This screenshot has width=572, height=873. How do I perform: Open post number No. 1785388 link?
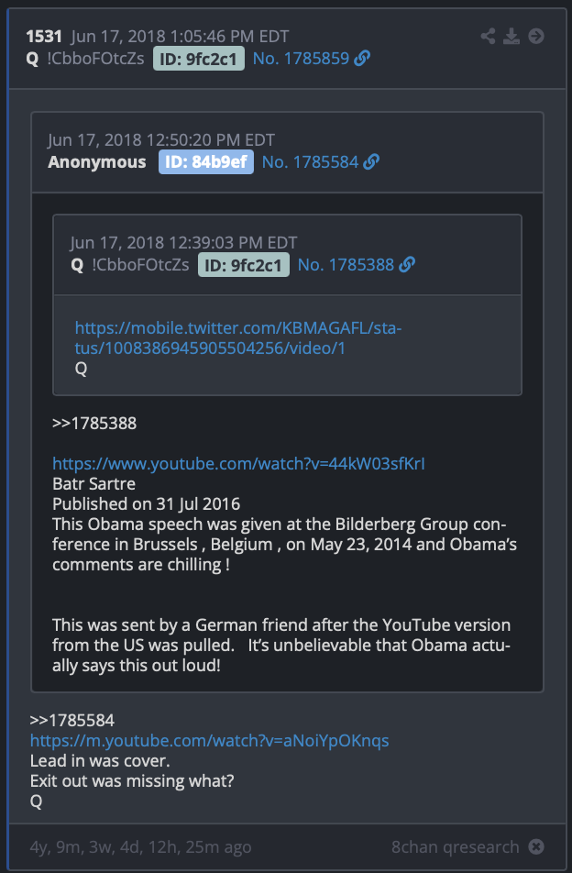(346, 264)
